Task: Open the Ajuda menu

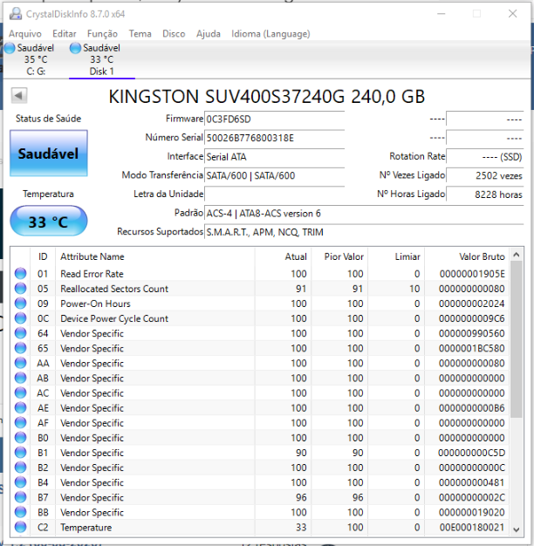Action: coord(209,34)
